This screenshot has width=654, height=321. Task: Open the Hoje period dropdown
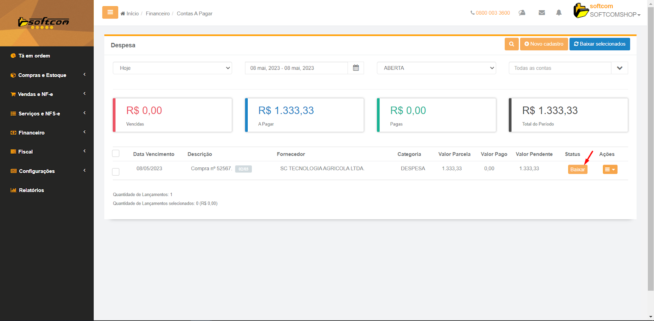click(x=172, y=68)
